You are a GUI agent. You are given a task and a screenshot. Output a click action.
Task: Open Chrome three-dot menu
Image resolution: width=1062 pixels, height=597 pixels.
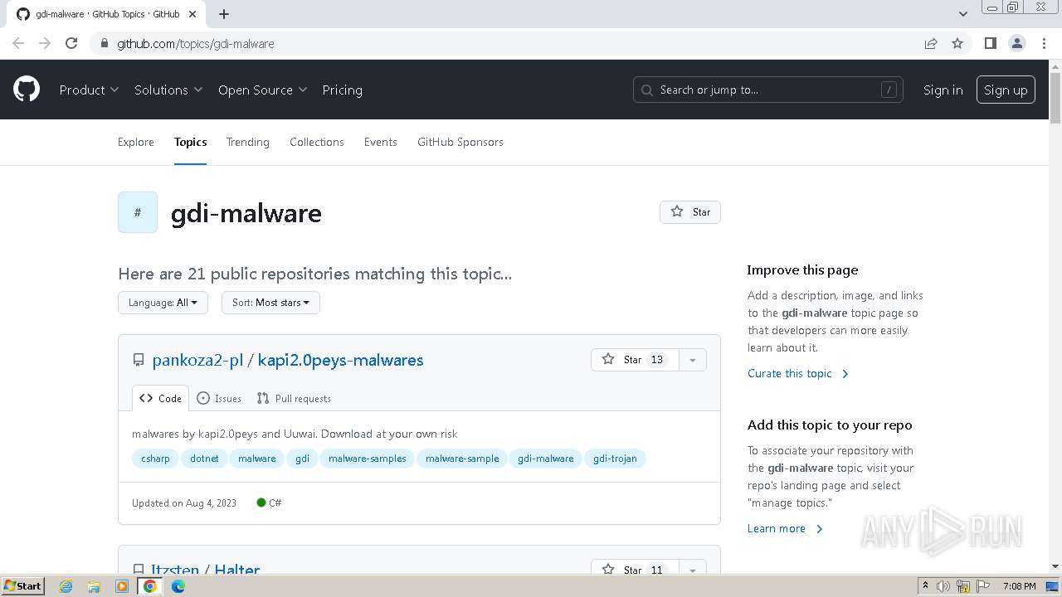tap(1044, 43)
